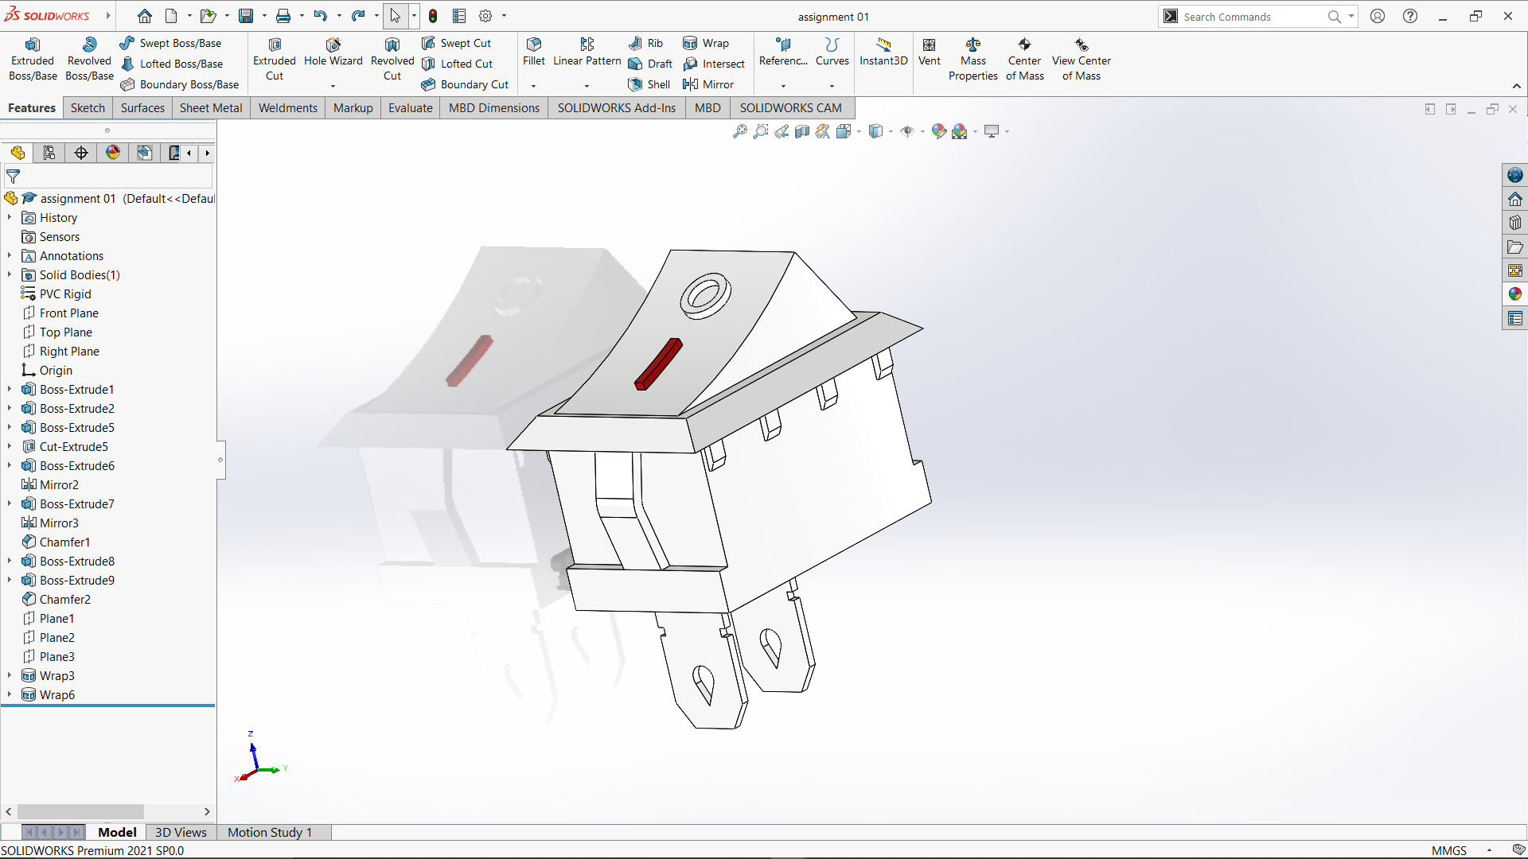This screenshot has width=1528, height=859.
Task: Activate the Shell feature
Action: (x=649, y=84)
